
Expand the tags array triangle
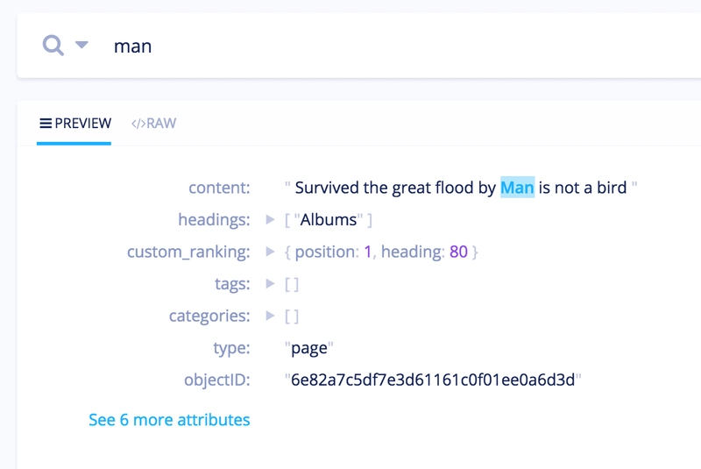click(270, 283)
